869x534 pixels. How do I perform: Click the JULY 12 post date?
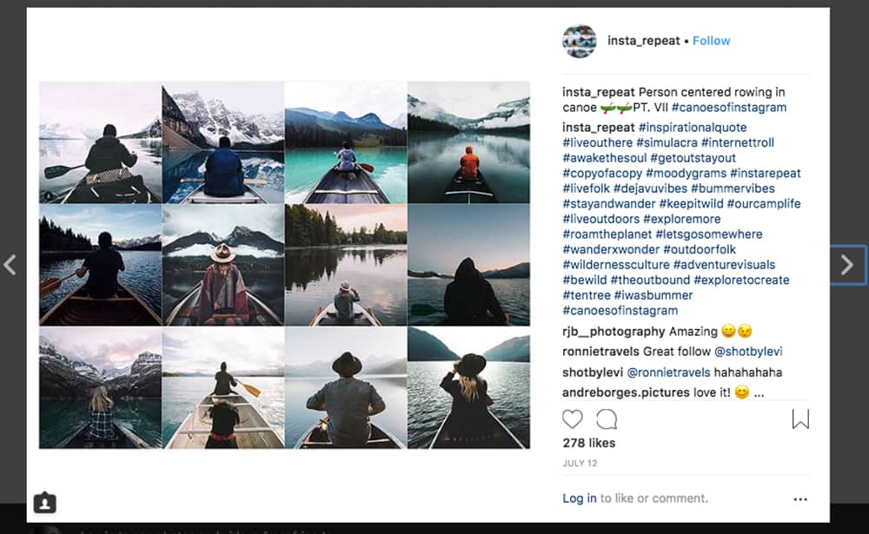click(579, 463)
